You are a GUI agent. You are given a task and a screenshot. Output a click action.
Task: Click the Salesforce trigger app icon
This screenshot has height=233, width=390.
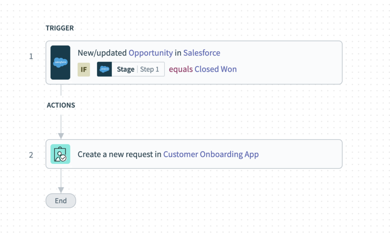[x=60, y=62]
